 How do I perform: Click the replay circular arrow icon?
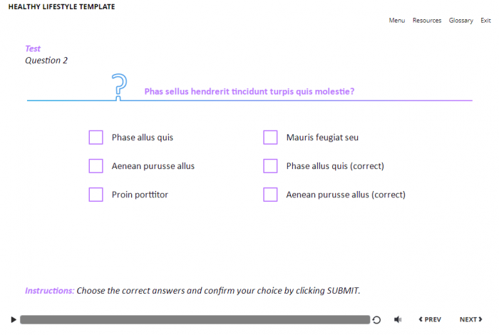pos(376,320)
